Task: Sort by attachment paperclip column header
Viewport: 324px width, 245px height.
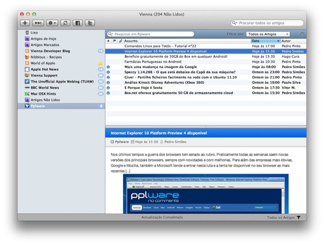Action: point(121,41)
